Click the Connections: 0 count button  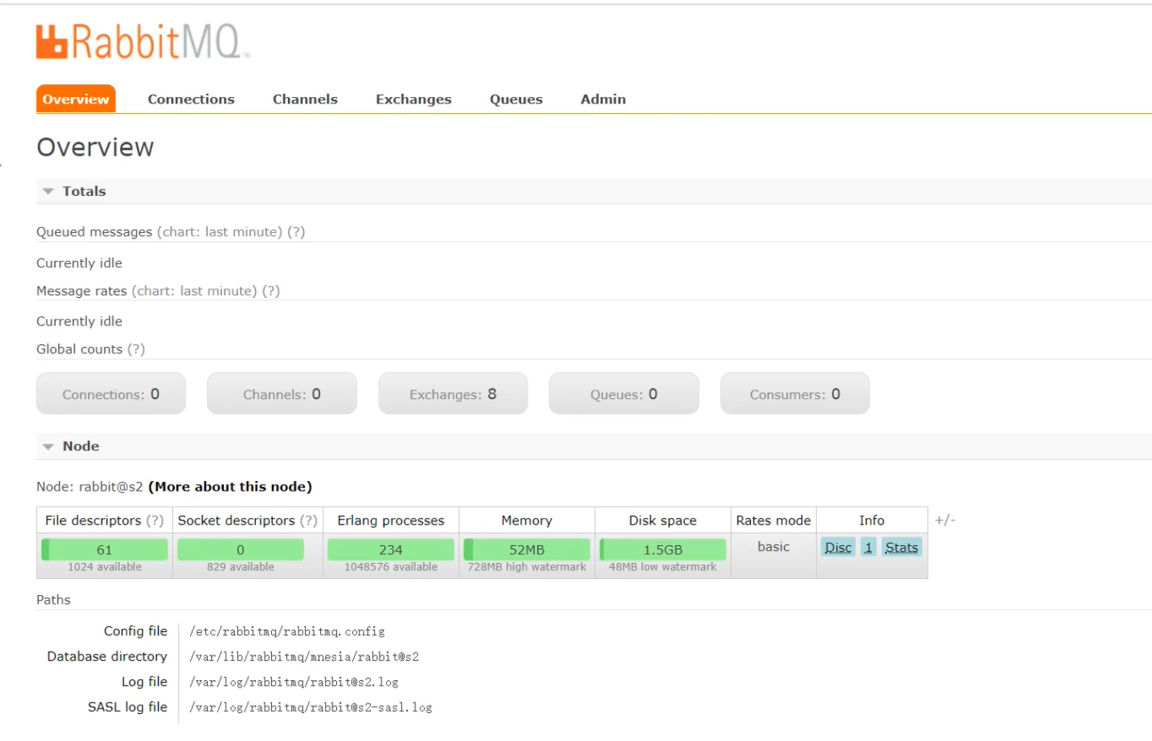tap(111, 394)
